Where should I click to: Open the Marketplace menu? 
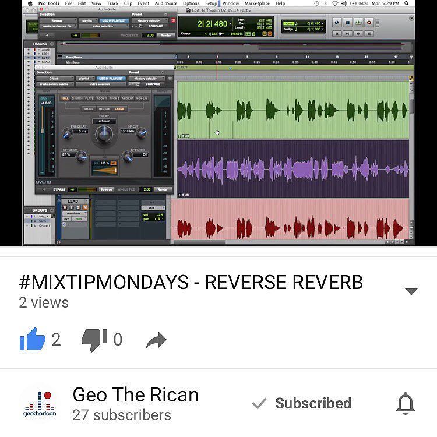point(257,3)
